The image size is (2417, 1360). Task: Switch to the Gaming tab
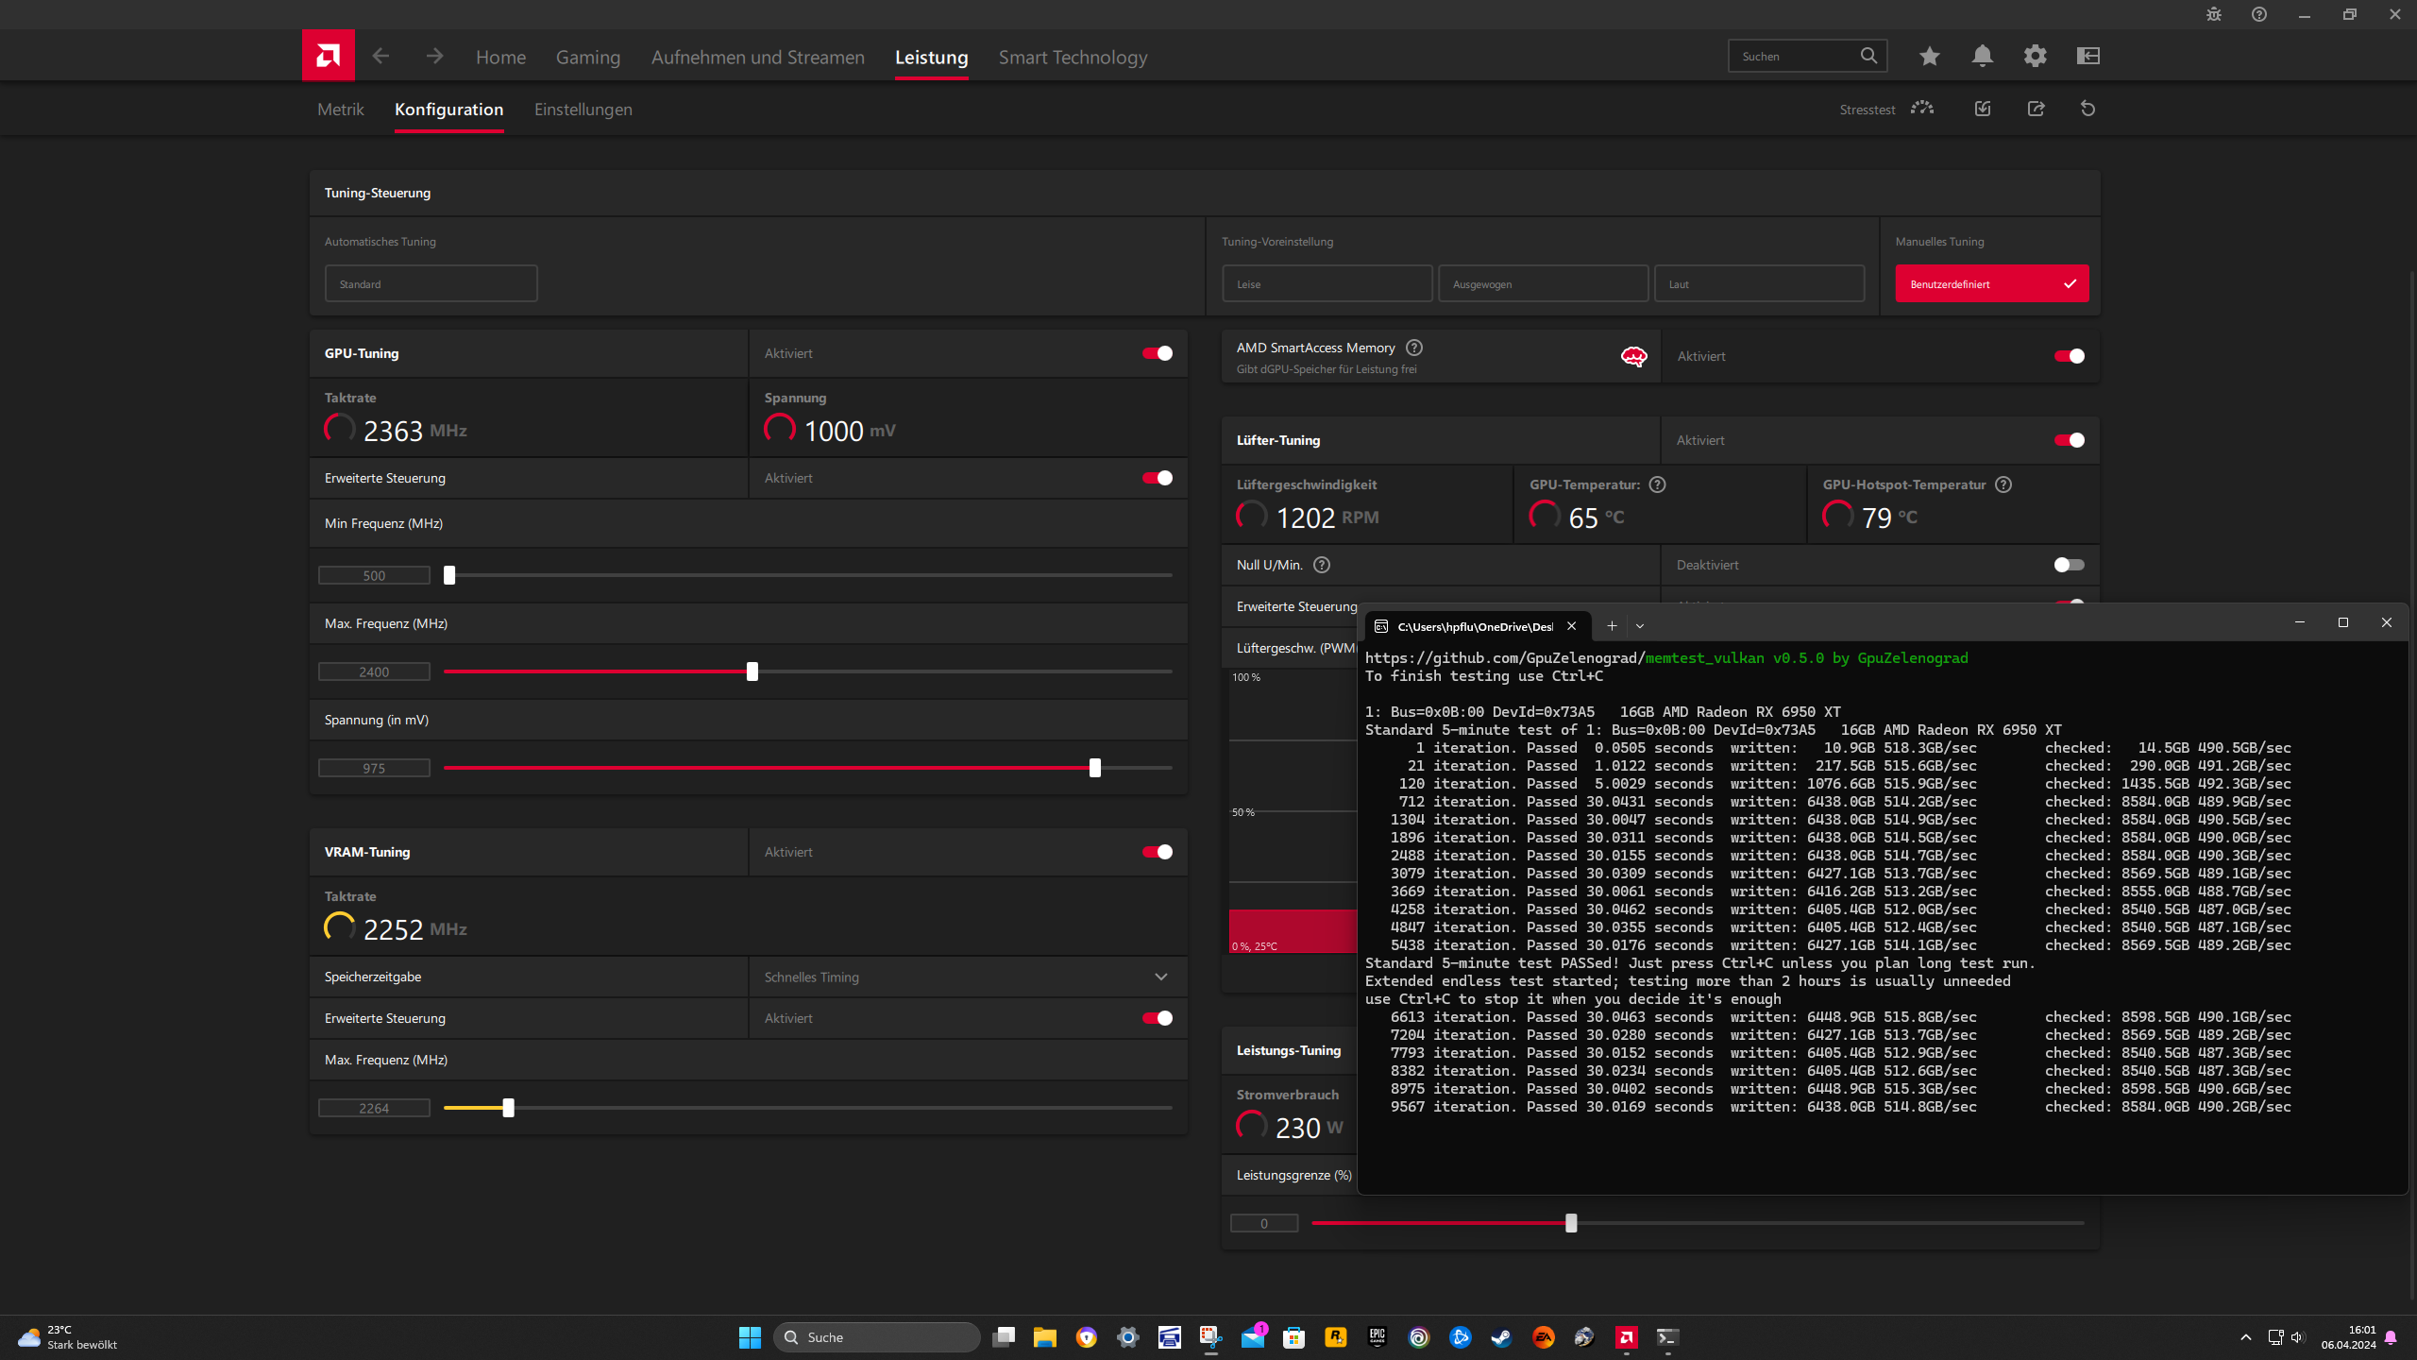click(x=587, y=58)
